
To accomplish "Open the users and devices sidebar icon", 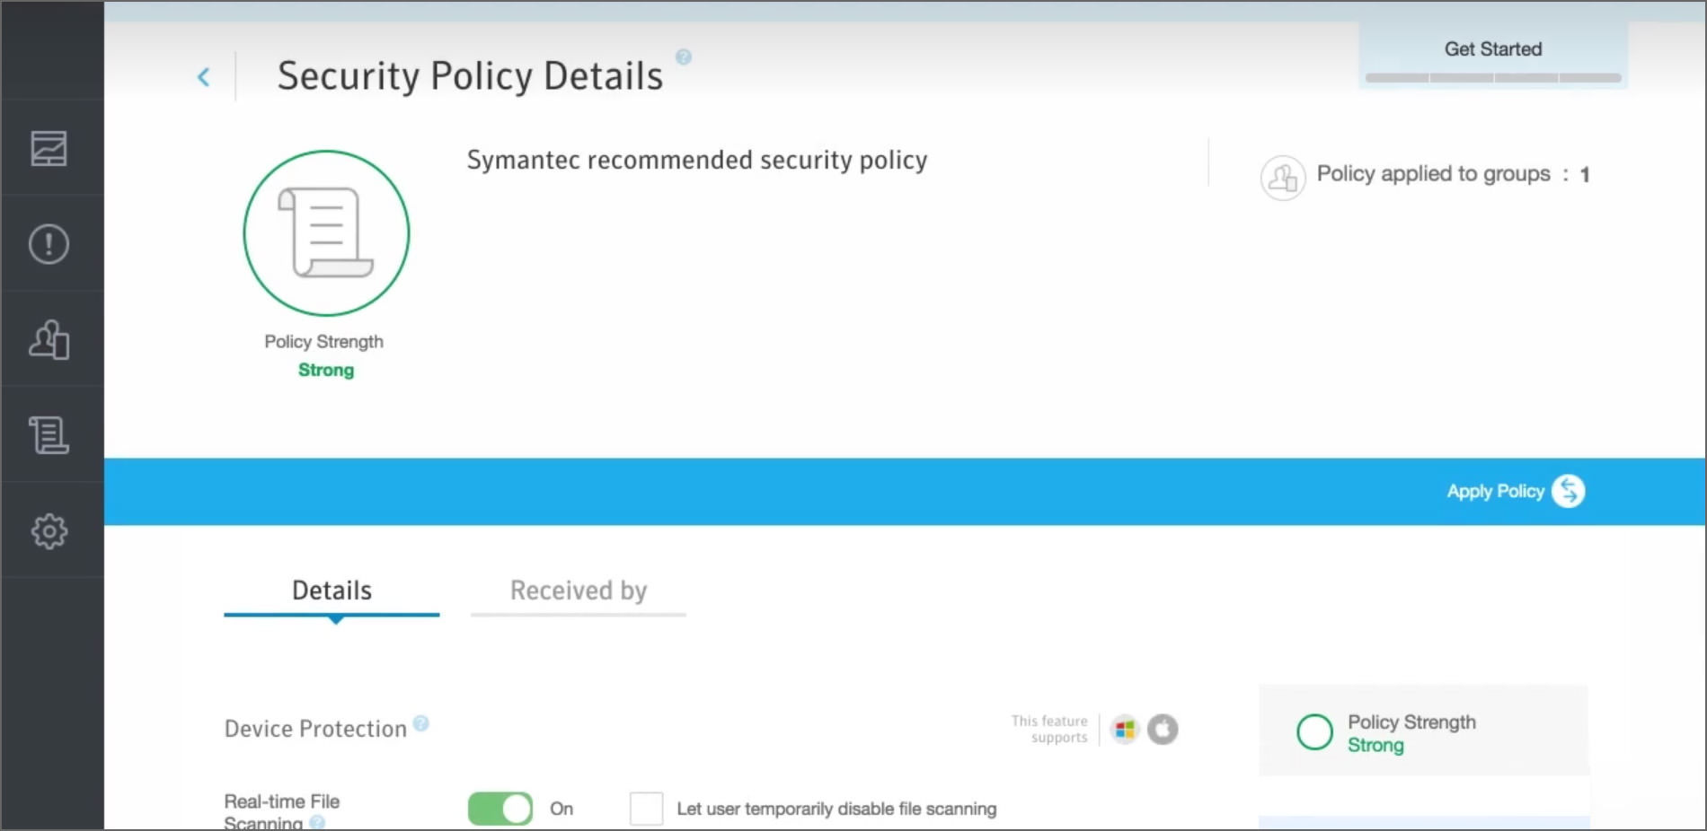I will point(49,340).
